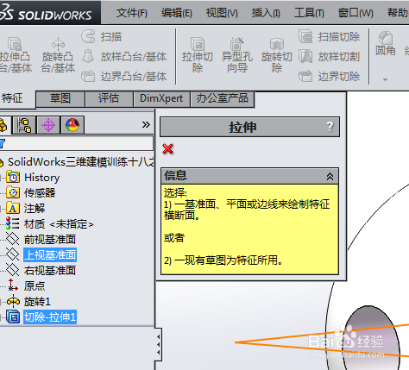
Task: Cancel the Extrude panel with red X
Action: [x=168, y=149]
